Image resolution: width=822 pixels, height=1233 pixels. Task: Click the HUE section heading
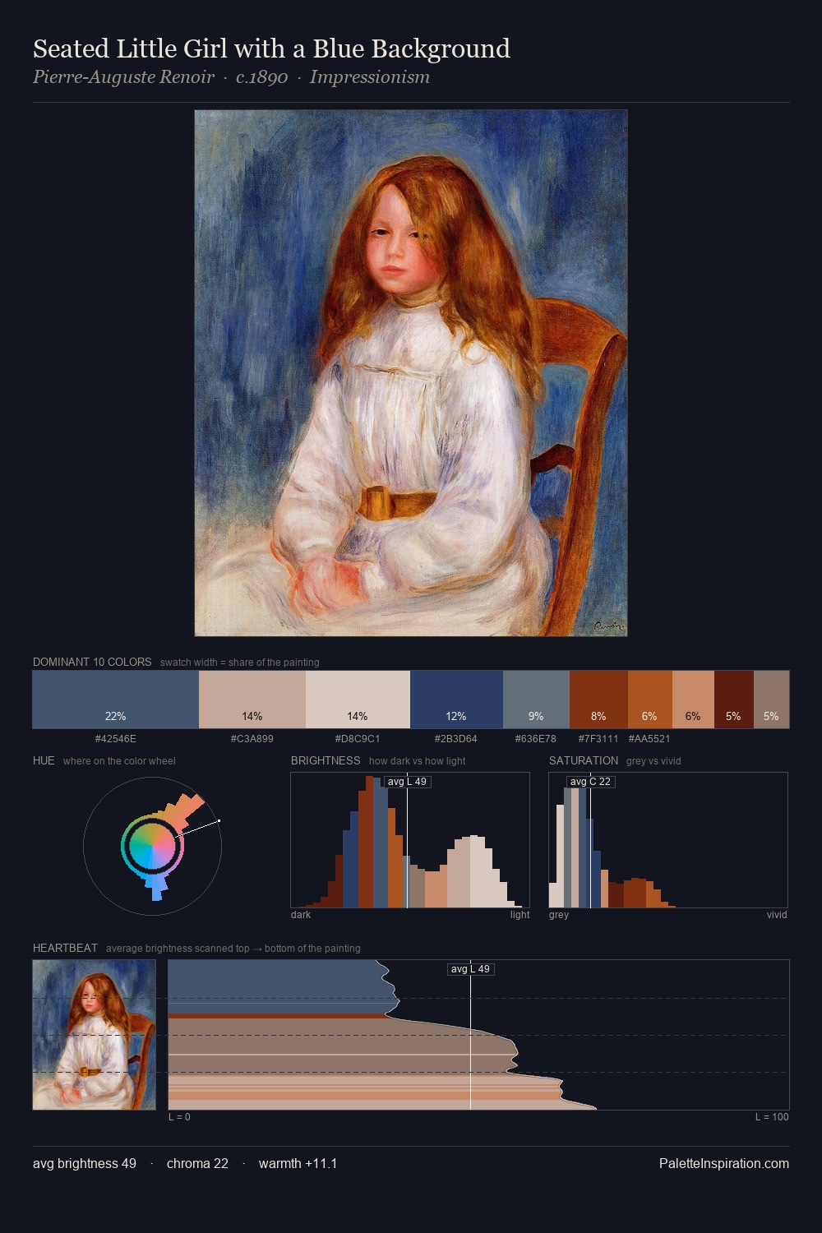pyautogui.click(x=44, y=760)
